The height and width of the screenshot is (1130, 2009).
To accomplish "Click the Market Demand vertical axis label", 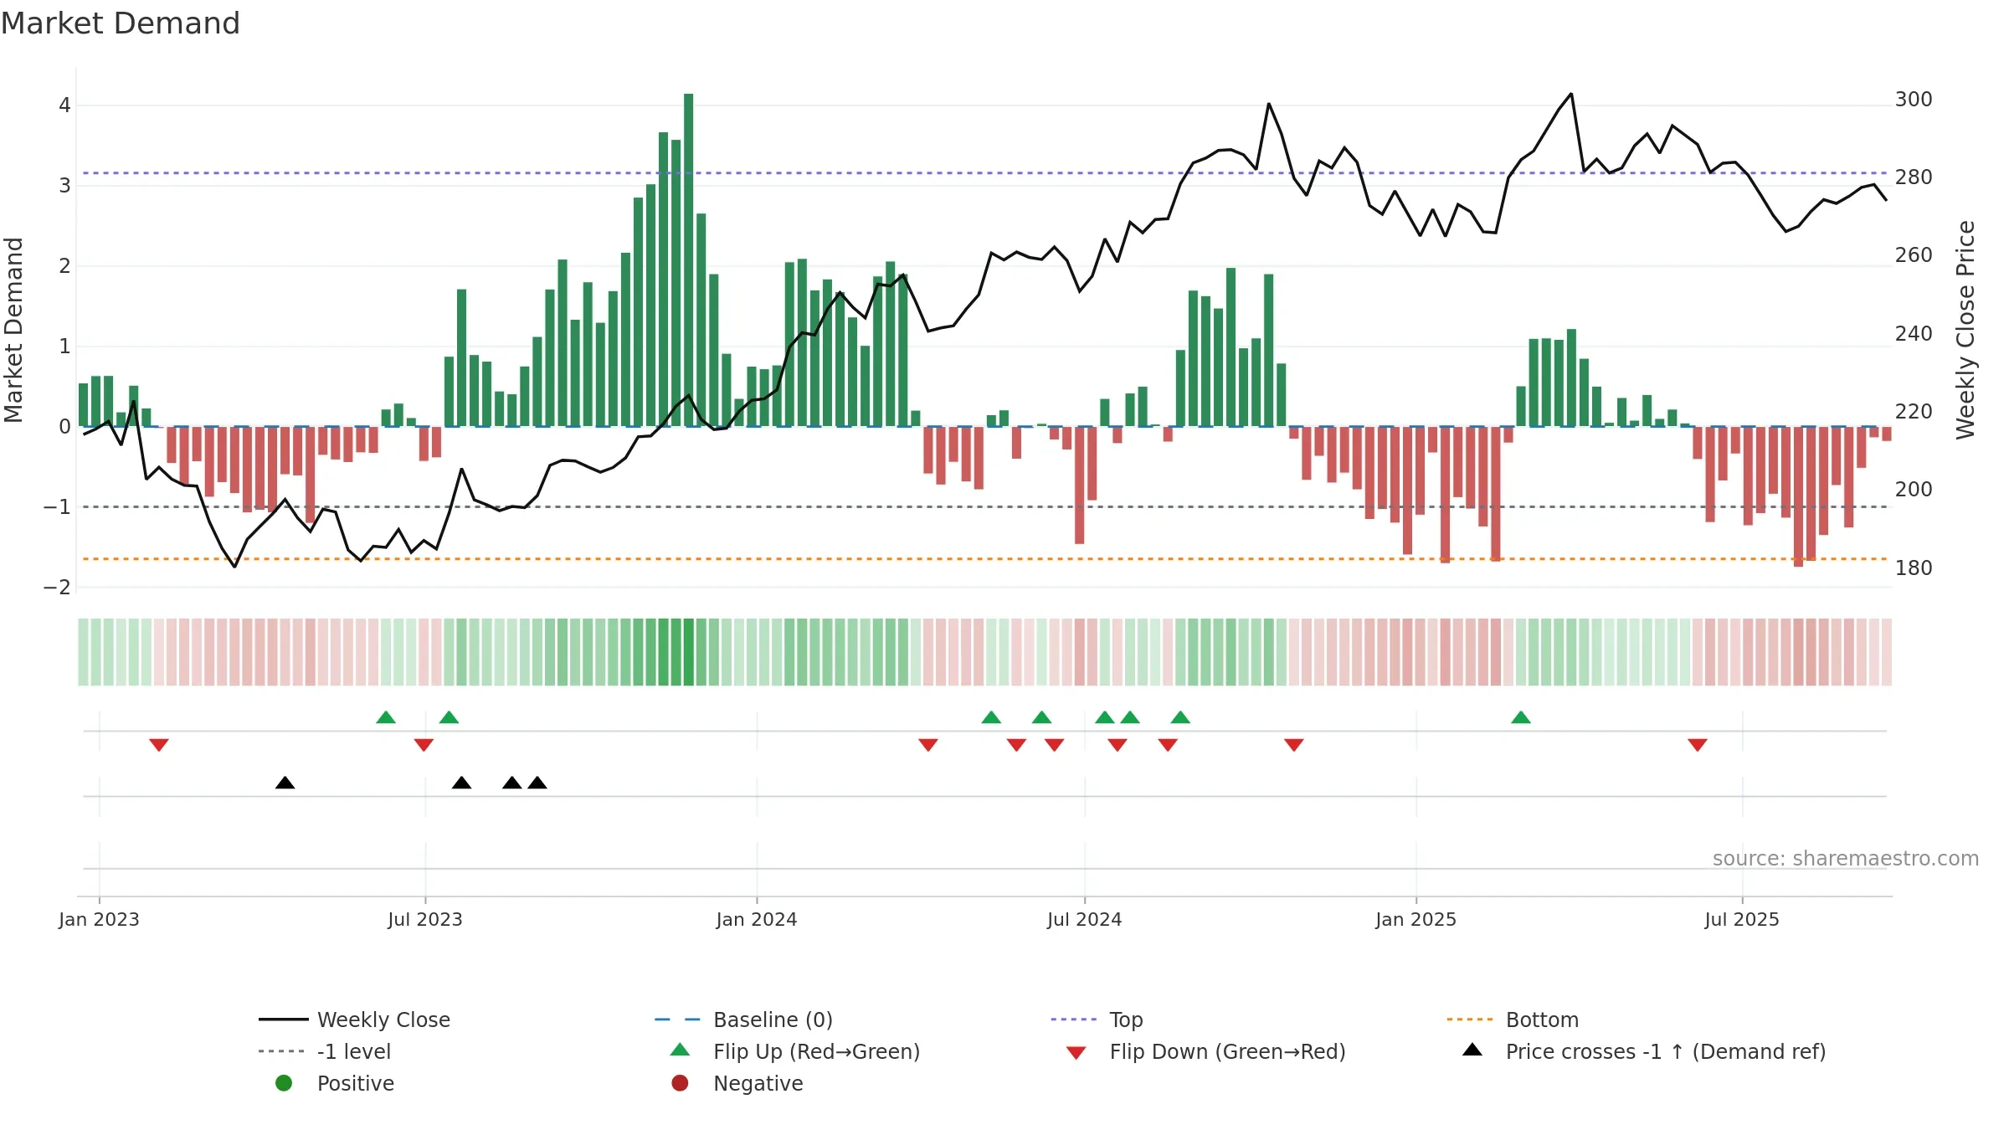I will click(x=14, y=330).
